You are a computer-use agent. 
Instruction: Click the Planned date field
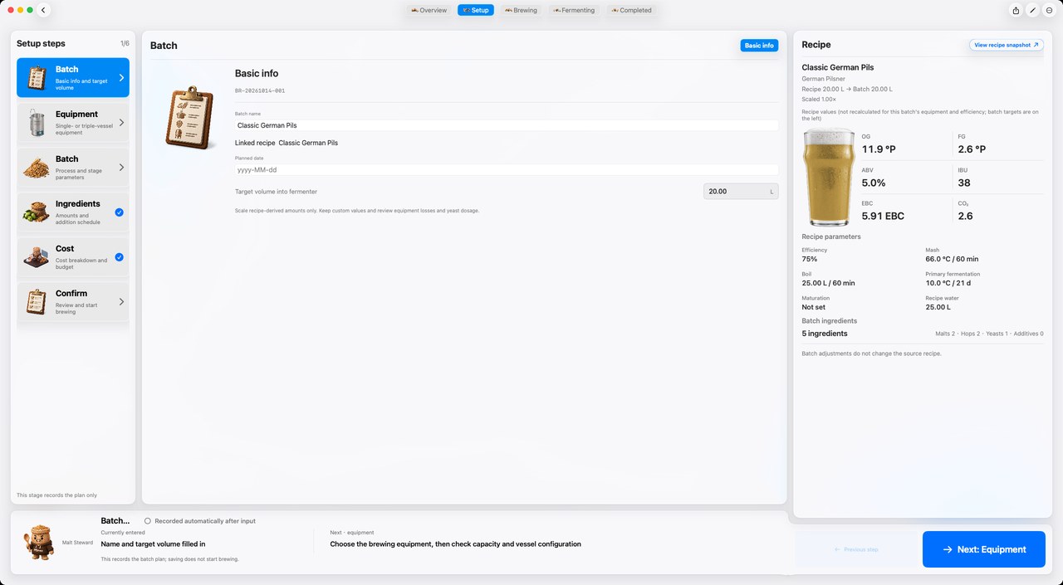(x=507, y=169)
